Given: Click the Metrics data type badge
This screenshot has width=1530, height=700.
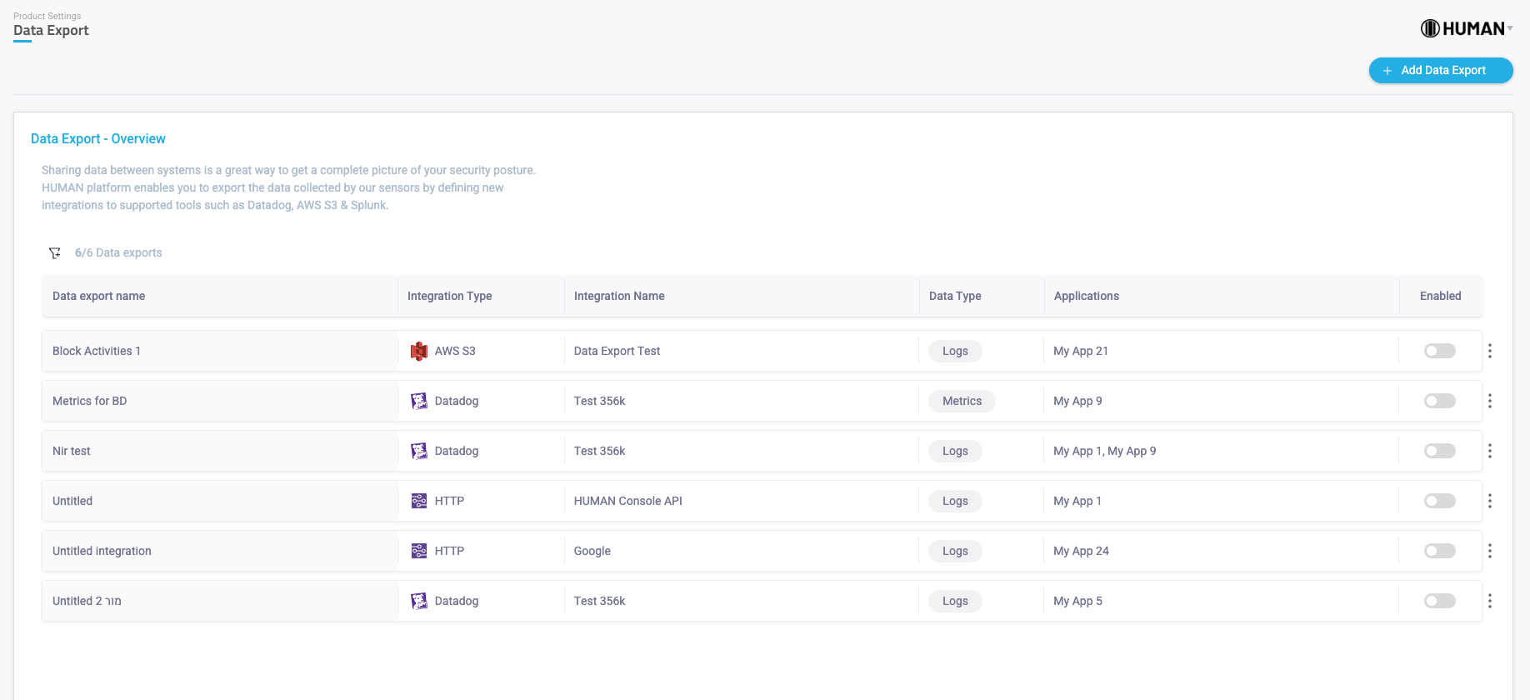Looking at the screenshot, I should pos(962,401).
